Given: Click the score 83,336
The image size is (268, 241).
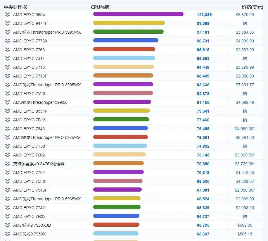Looking at the screenshot, I should [203, 85].
